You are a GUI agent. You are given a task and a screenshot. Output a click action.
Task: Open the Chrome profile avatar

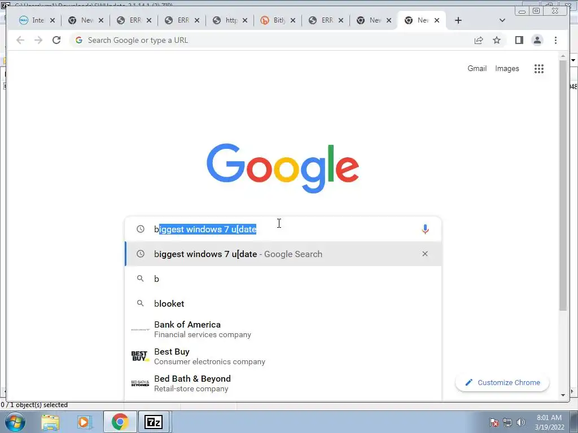pos(537,40)
